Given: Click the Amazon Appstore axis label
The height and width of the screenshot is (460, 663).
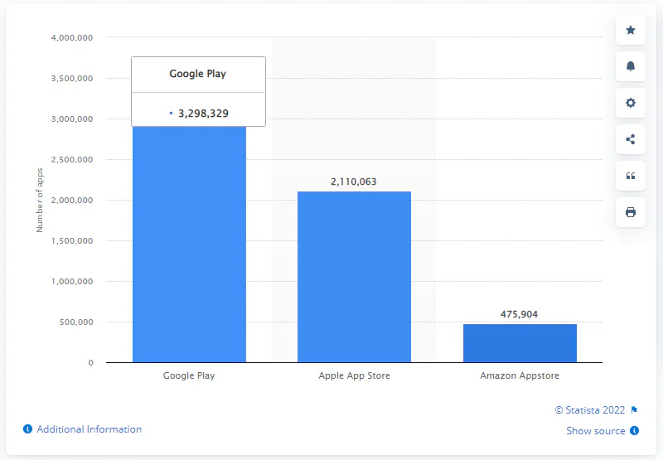Looking at the screenshot, I should [x=520, y=375].
